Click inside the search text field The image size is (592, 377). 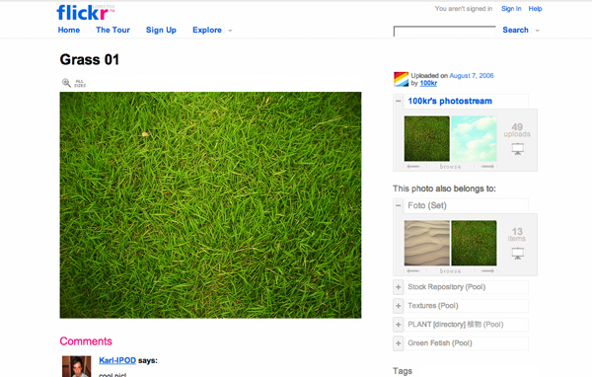tap(444, 31)
